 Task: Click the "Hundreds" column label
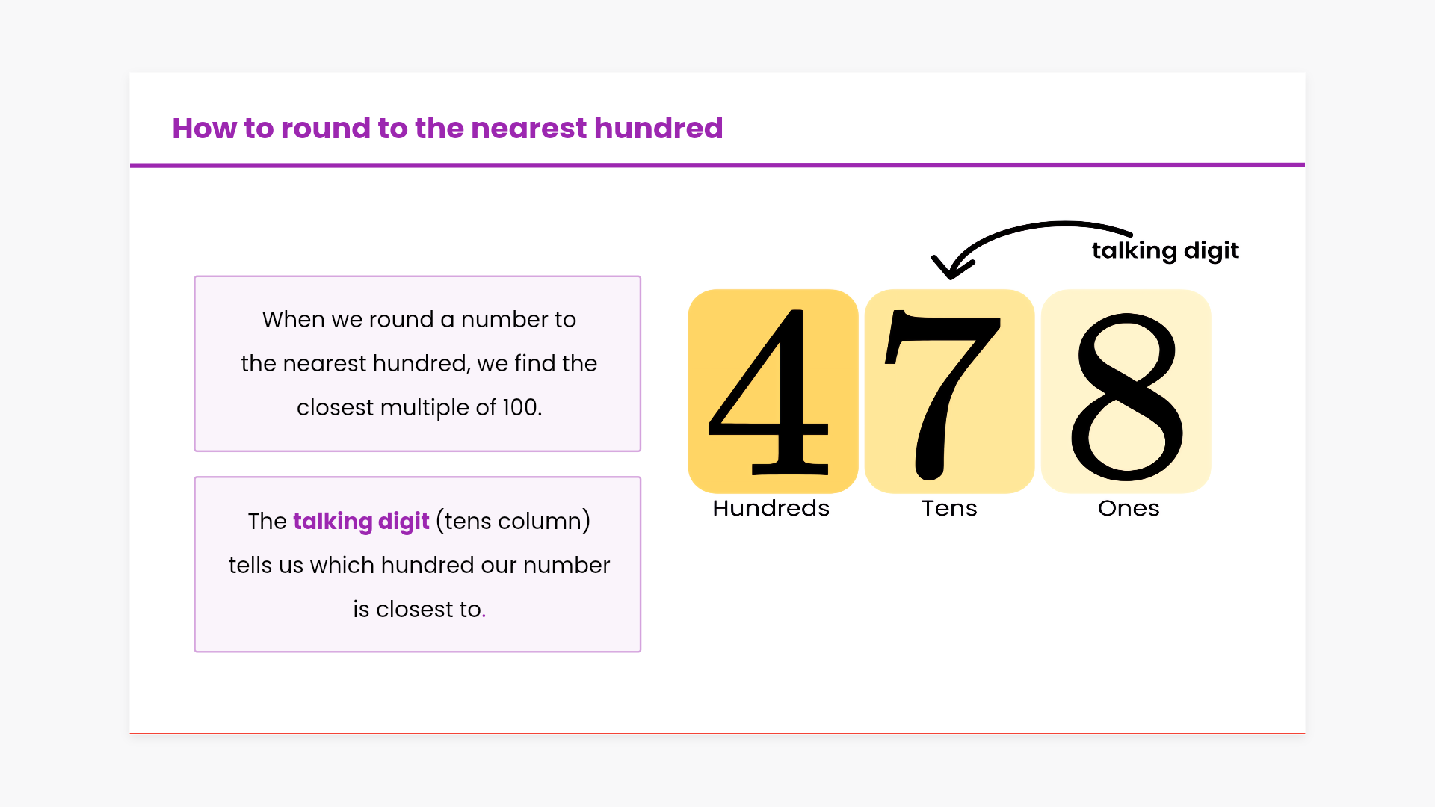771,508
